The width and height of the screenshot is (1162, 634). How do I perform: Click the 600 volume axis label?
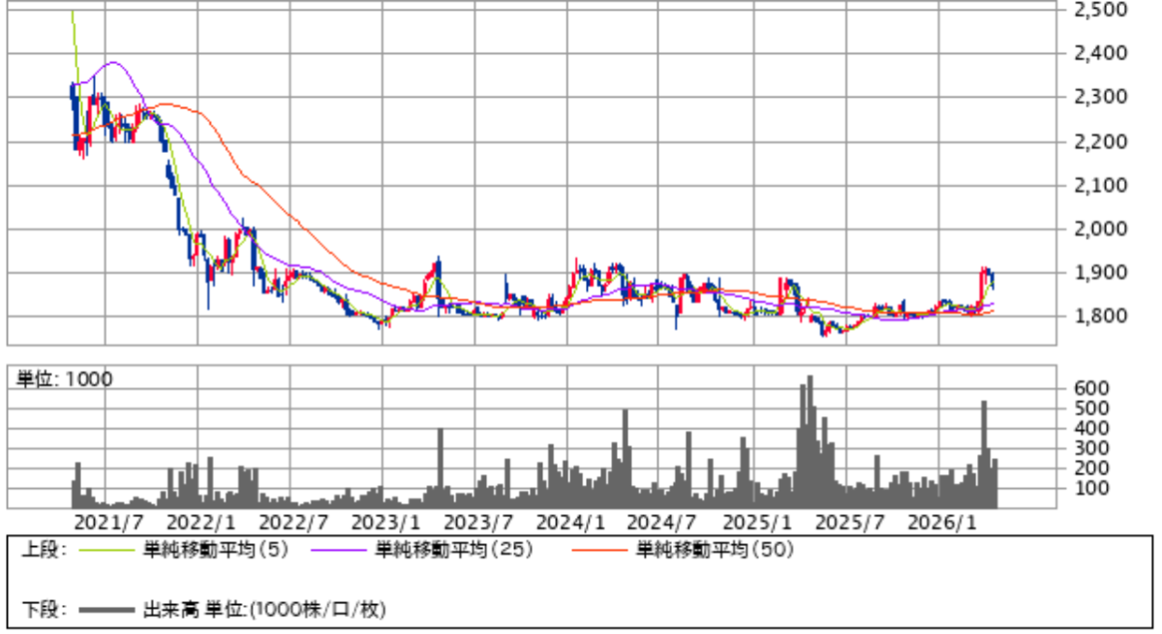point(1090,387)
